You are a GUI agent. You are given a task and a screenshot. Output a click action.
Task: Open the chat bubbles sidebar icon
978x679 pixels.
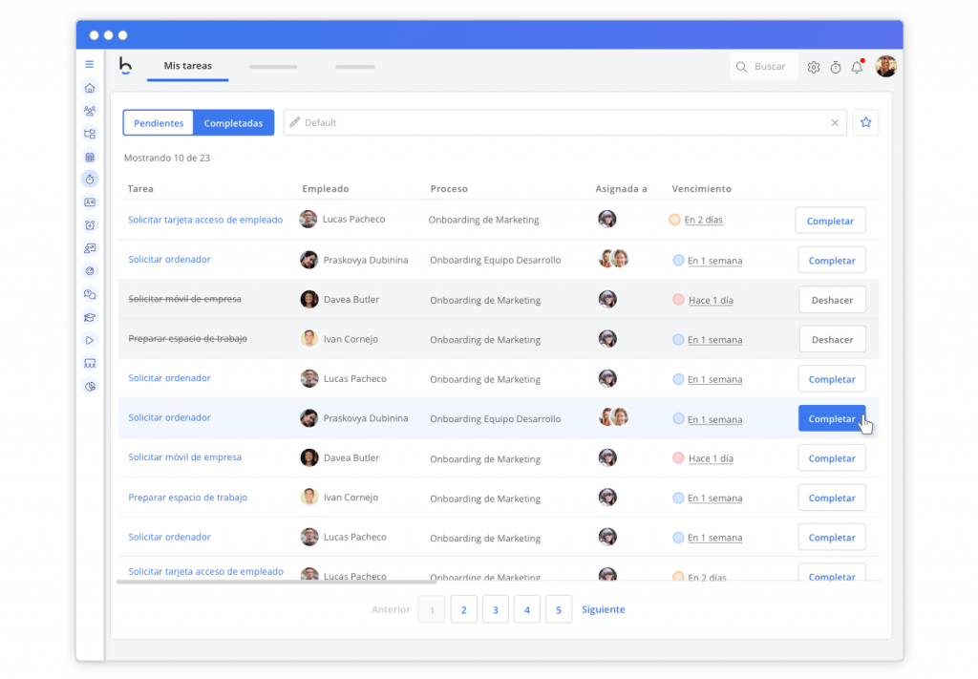point(90,294)
